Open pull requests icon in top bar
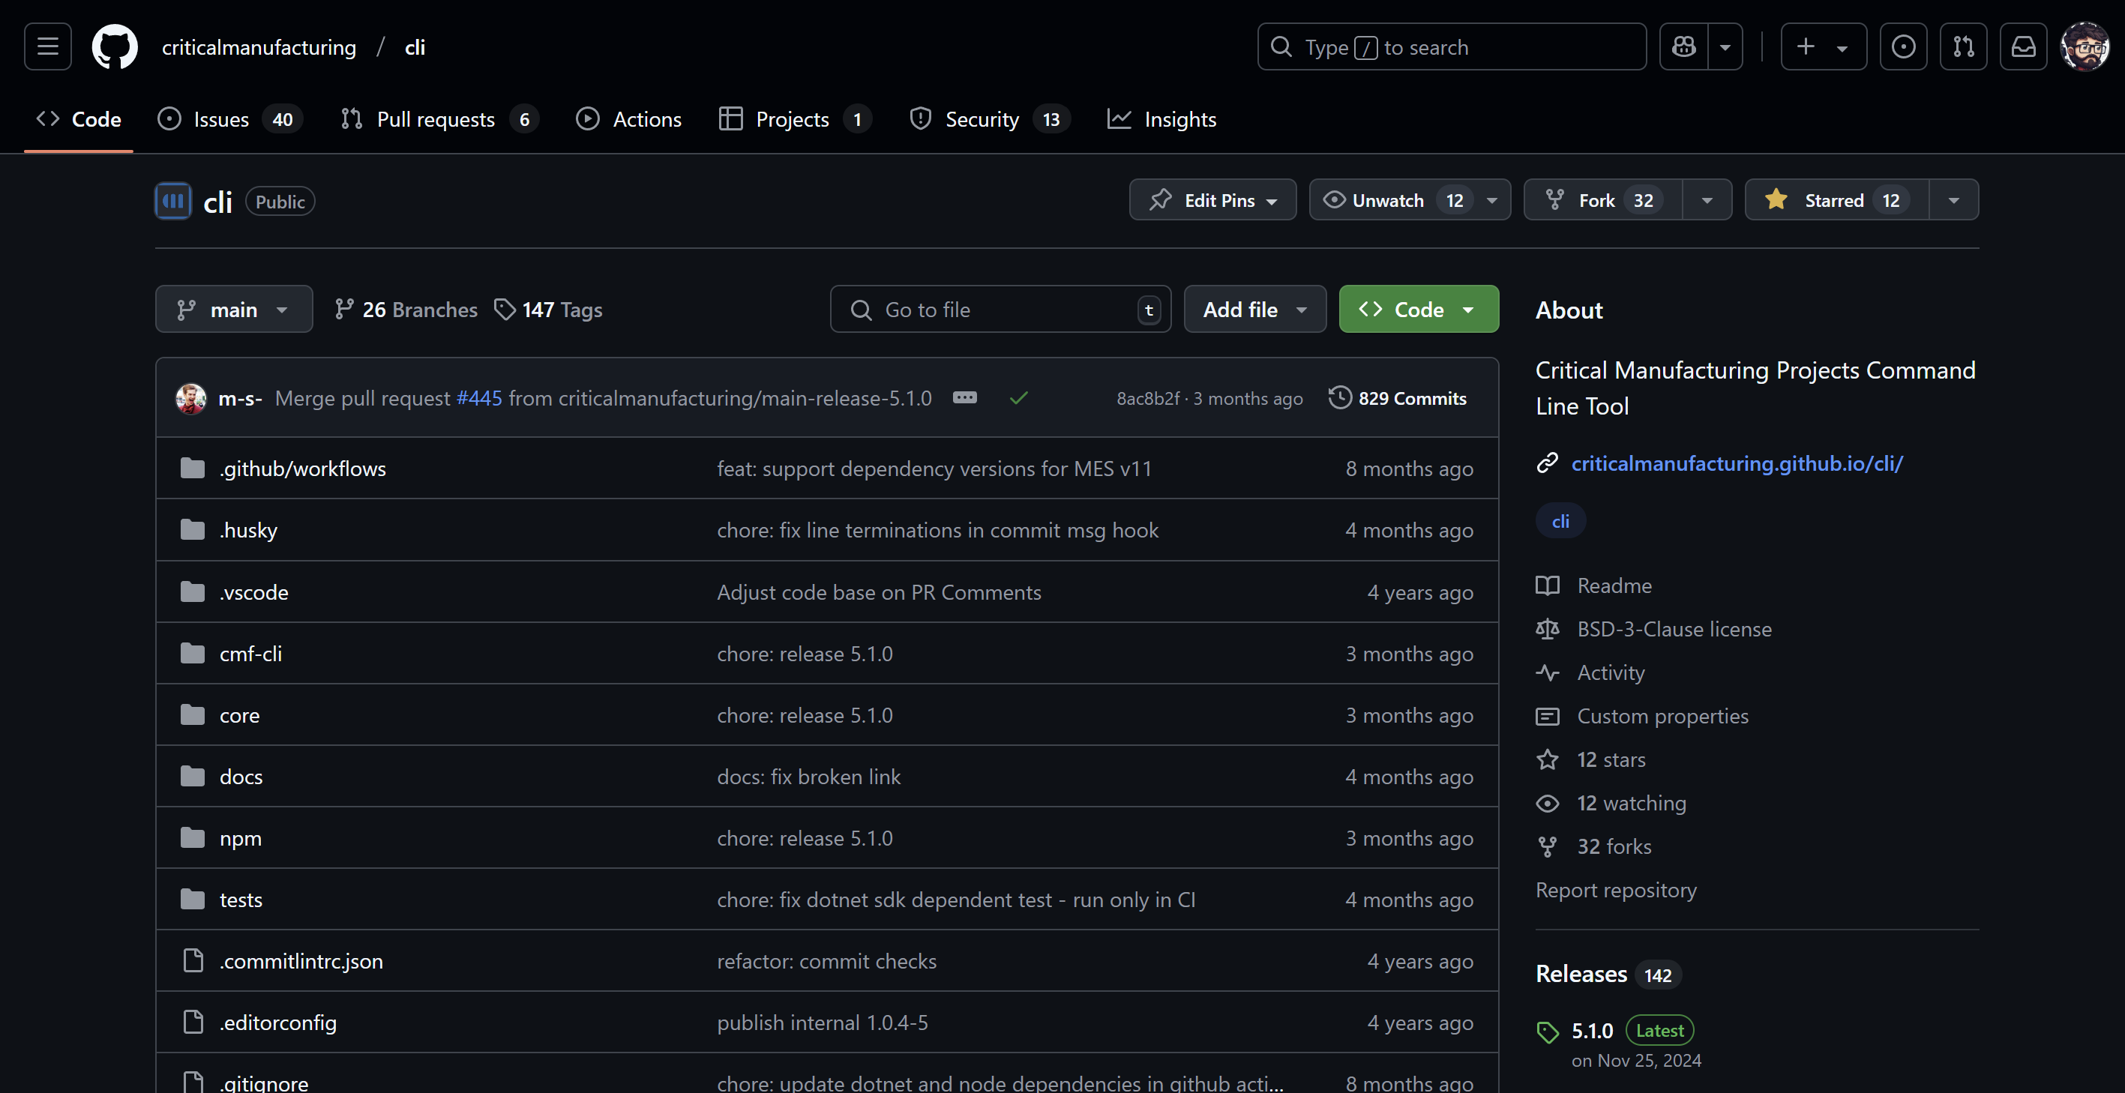The height and width of the screenshot is (1093, 2125). click(1963, 47)
